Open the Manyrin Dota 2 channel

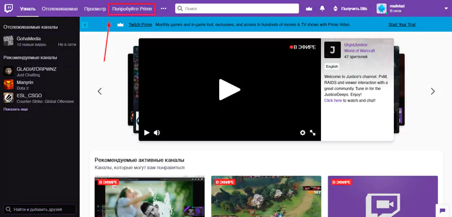40,85
